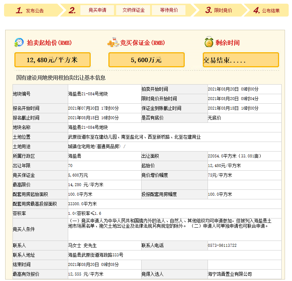Click the contact phone number 0573-86113722

coord(222,245)
